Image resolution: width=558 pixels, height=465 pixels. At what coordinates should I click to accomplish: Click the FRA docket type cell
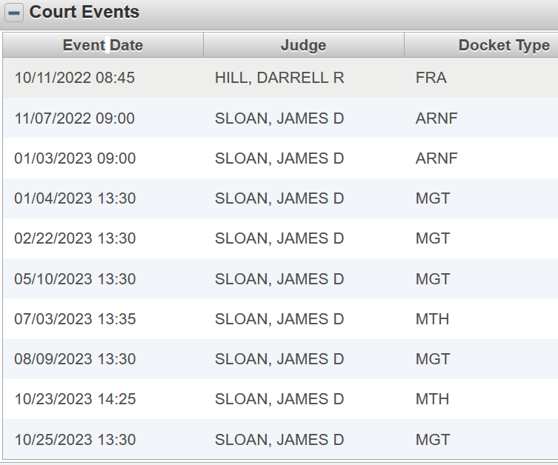pos(431,78)
